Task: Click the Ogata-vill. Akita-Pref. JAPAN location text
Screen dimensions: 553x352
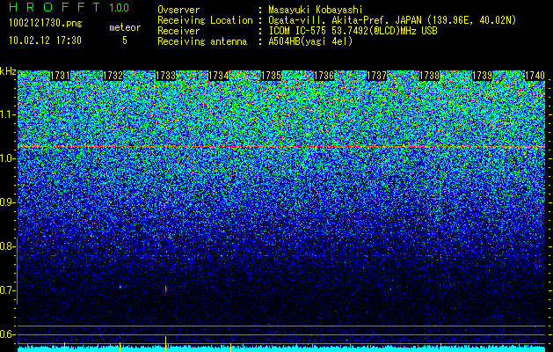Action: tap(392, 20)
